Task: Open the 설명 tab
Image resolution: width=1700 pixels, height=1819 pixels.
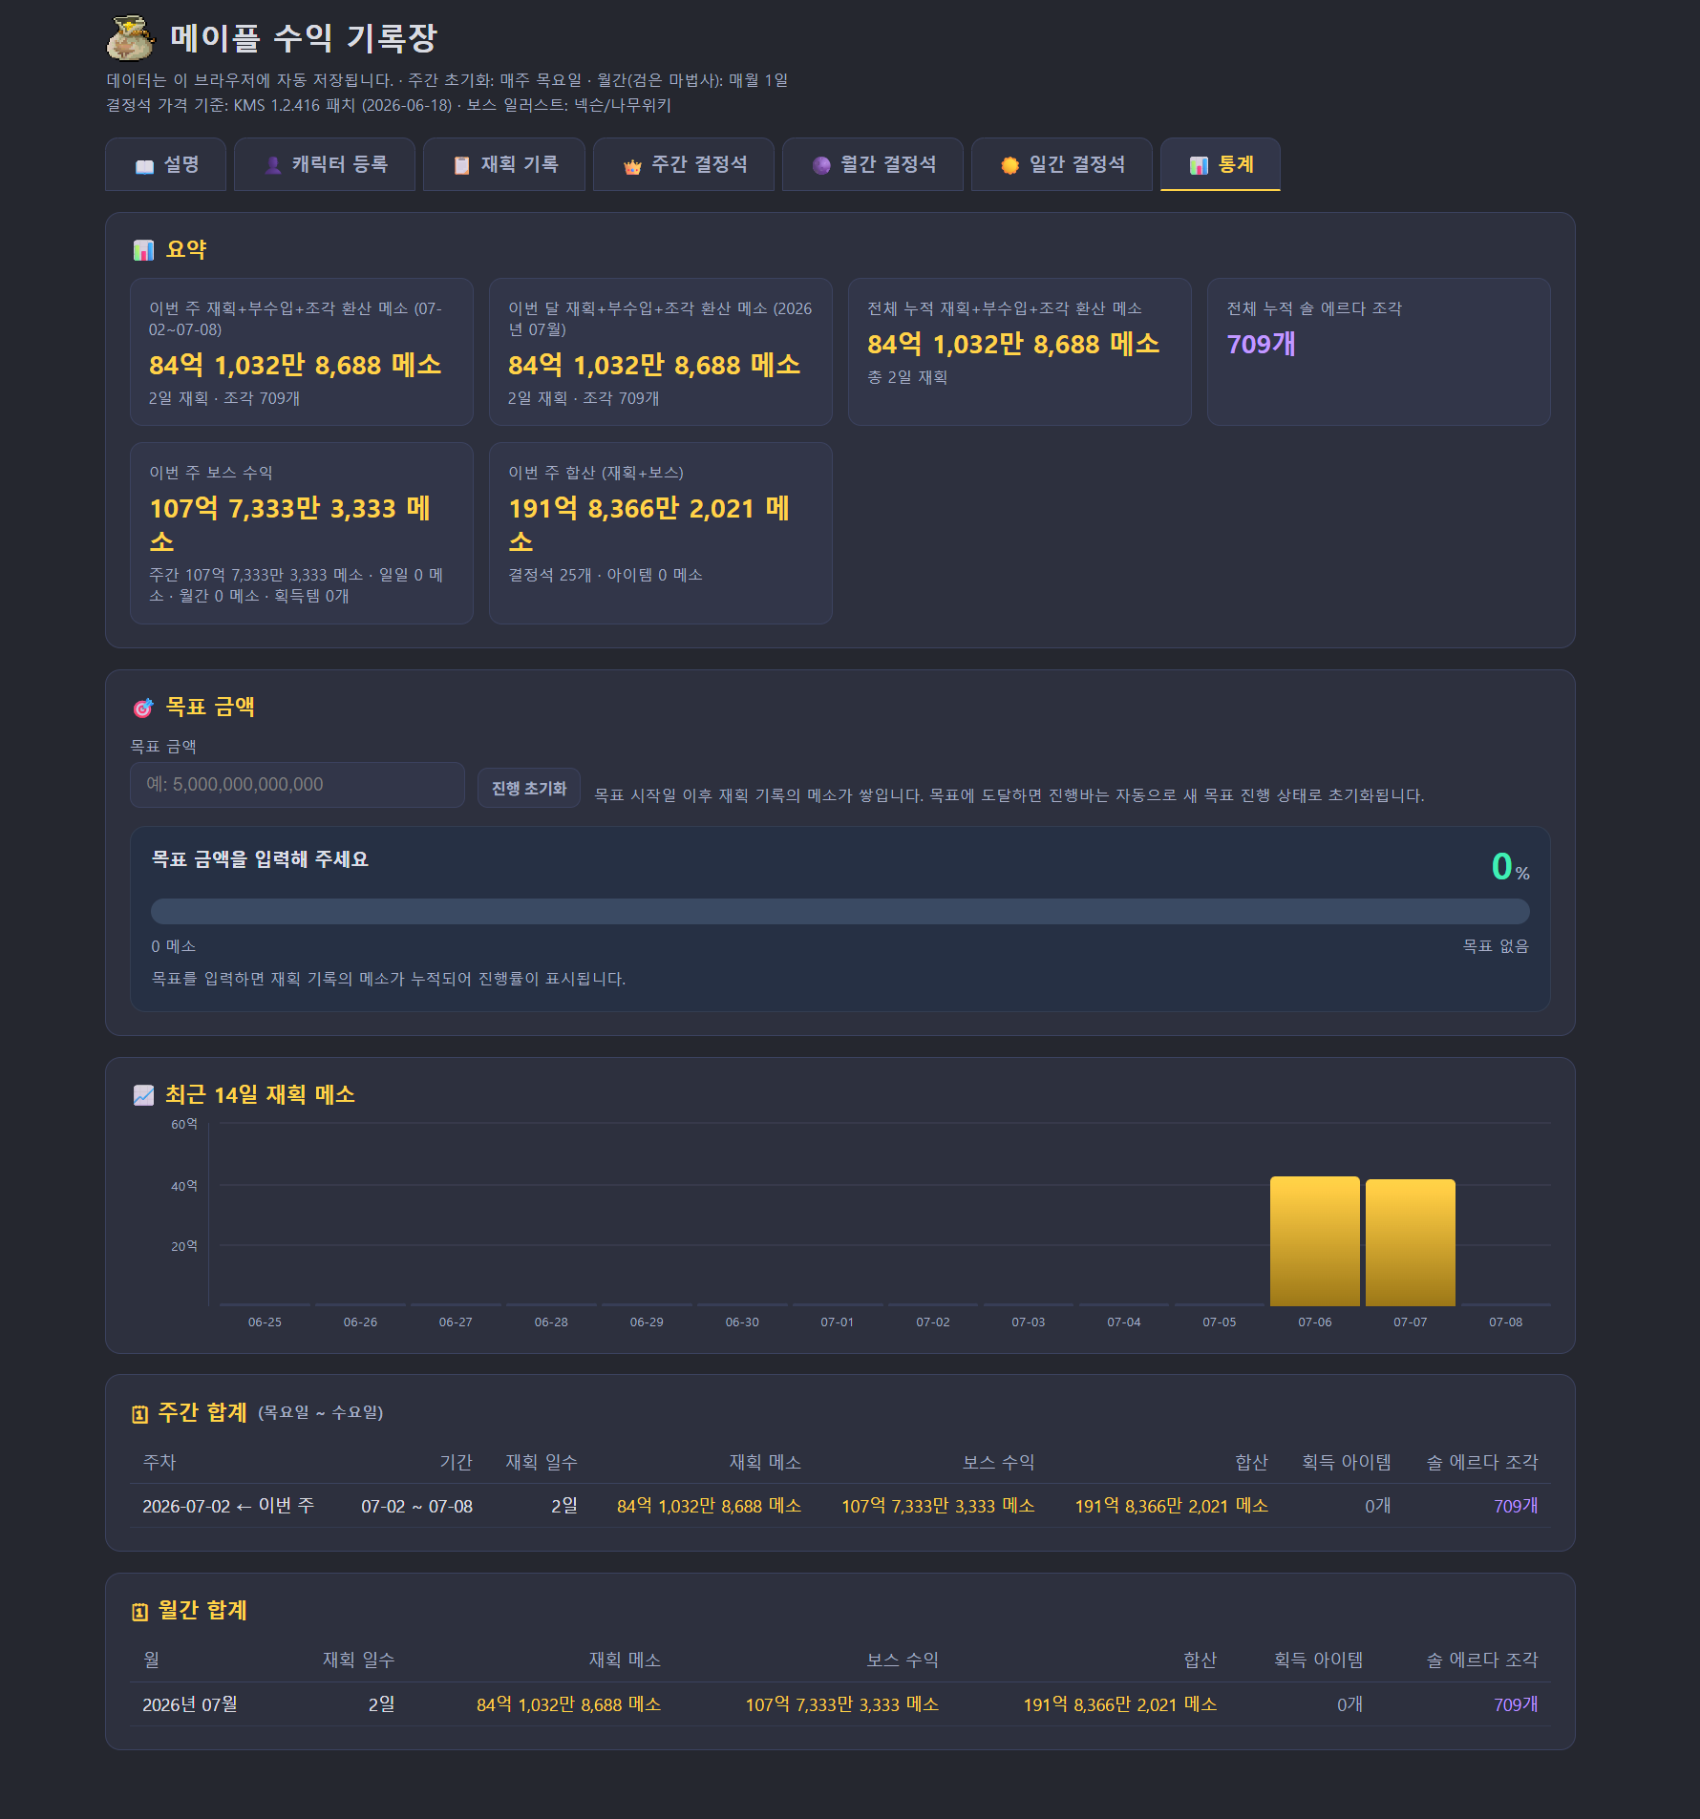Action: coord(165,164)
